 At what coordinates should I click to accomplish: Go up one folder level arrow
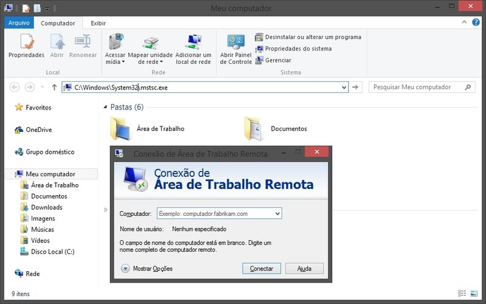[x=54, y=87]
